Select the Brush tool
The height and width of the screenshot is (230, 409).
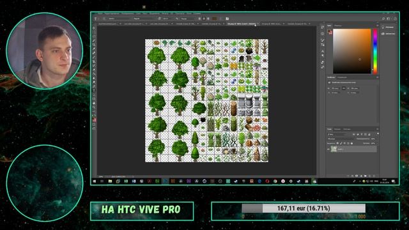point(95,57)
